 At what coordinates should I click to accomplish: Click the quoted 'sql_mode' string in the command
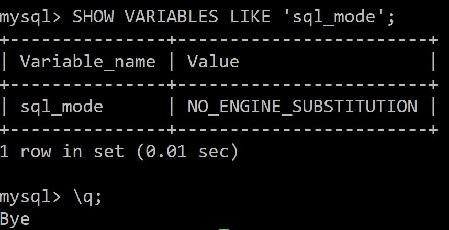pos(334,17)
